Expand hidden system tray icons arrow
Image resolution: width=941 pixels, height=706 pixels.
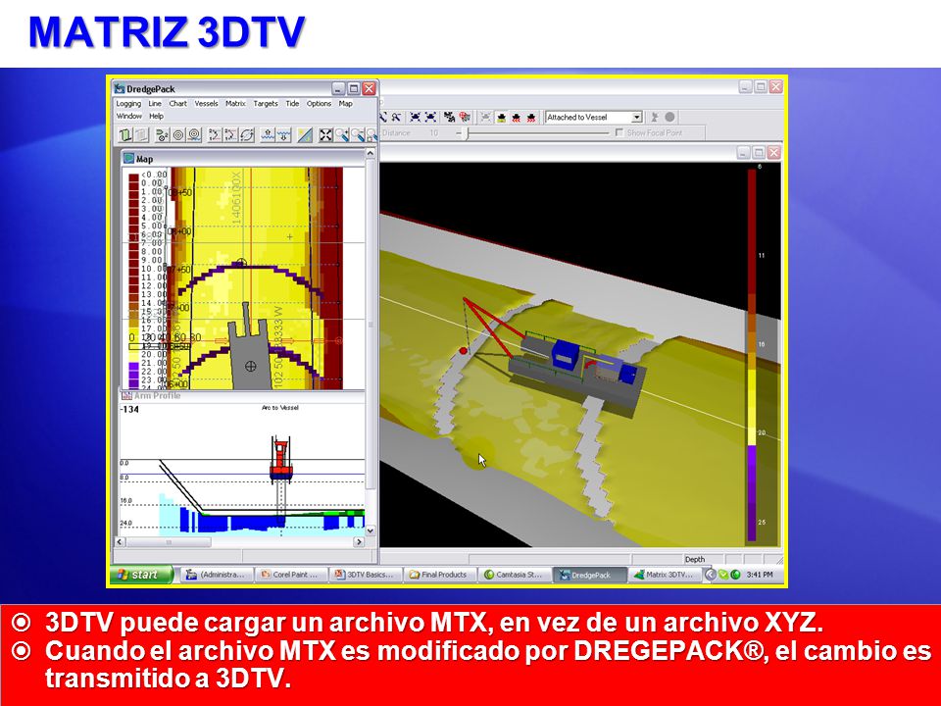pos(710,575)
